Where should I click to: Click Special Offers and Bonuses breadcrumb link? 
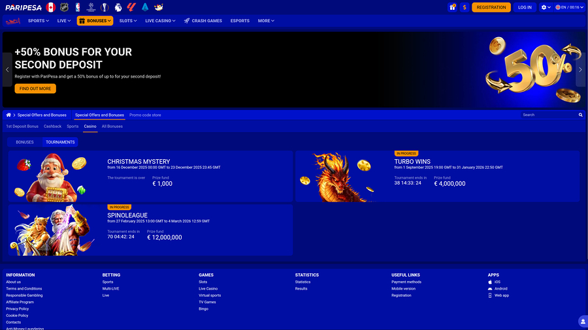point(42,115)
